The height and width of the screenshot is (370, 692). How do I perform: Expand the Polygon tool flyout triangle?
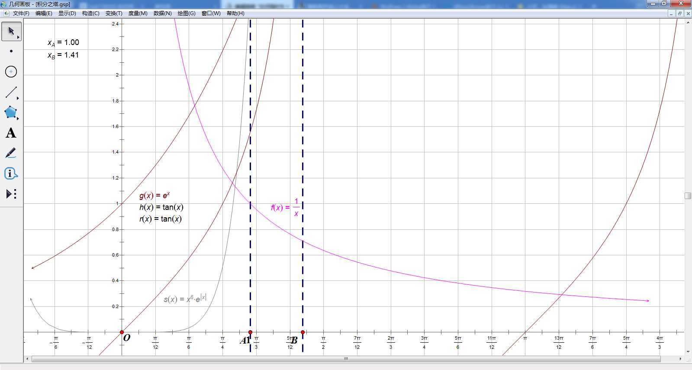coord(18,118)
